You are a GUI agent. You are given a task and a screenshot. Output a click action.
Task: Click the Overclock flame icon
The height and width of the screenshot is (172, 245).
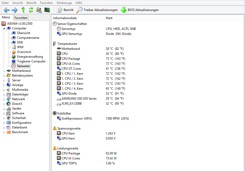(14, 52)
